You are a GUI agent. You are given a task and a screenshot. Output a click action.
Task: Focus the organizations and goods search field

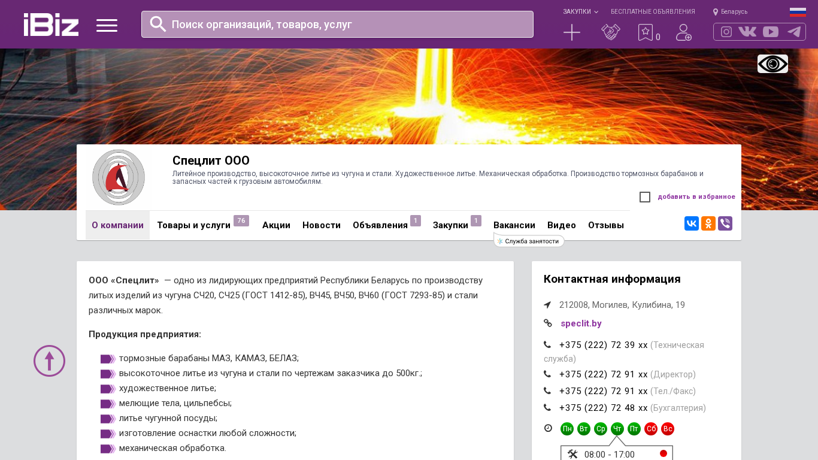pos(337,24)
